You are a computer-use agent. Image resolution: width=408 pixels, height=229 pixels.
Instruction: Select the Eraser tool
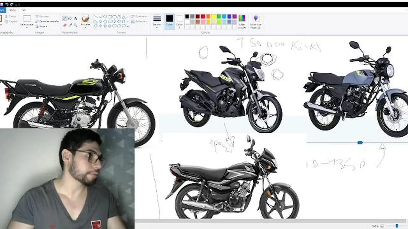(x=65, y=25)
